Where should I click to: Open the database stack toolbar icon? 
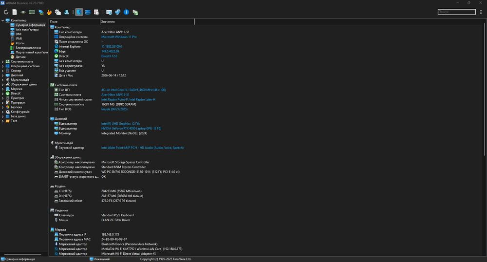point(88,12)
